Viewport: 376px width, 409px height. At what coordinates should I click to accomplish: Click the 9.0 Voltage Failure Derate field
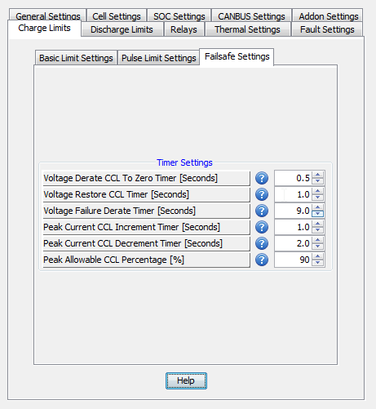pos(293,211)
